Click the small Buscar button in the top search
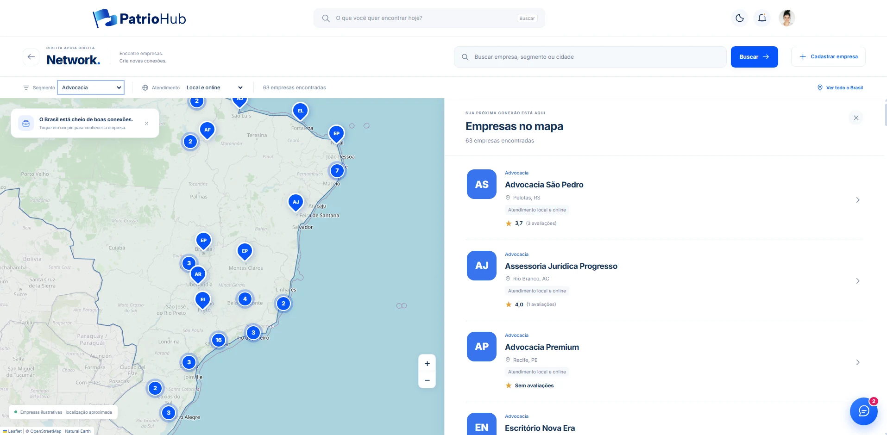Image resolution: width=887 pixels, height=435 pixels. [x=527, y=19]
